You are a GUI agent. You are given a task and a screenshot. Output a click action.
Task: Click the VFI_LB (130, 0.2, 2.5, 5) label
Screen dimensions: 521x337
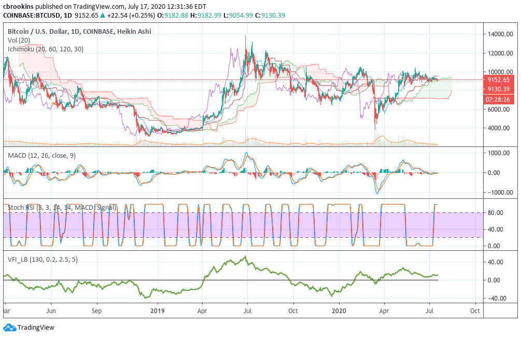[x=43, y=260]
